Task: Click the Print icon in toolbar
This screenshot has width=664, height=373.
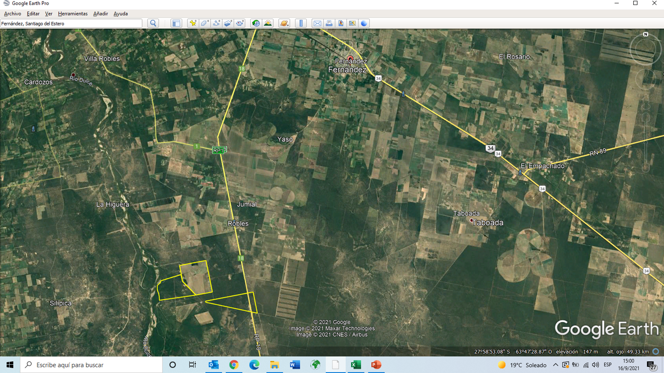Action: (329, 23)
